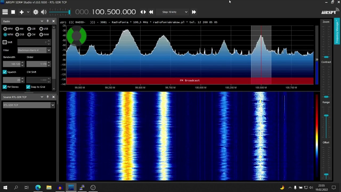Select USB demodulation mode
This screenshot has height=192, width=341.
[44, 29]
